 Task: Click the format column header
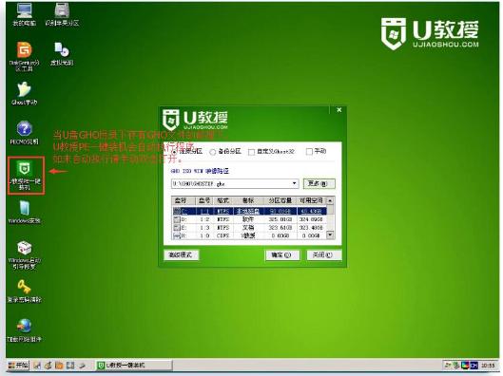[222, 200]
